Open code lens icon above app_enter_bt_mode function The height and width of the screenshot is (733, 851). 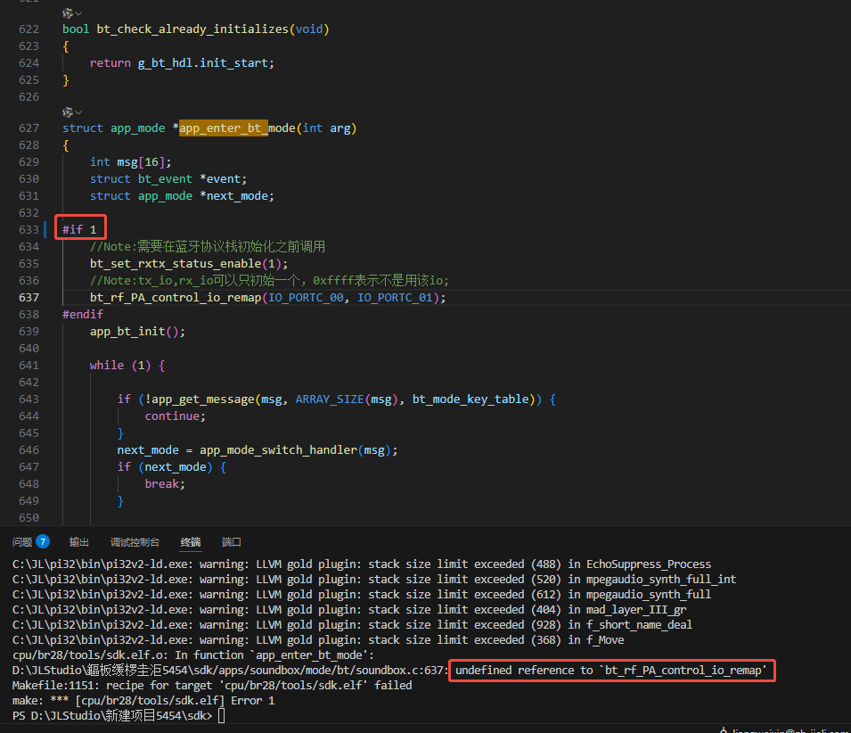tap(71, 112)
